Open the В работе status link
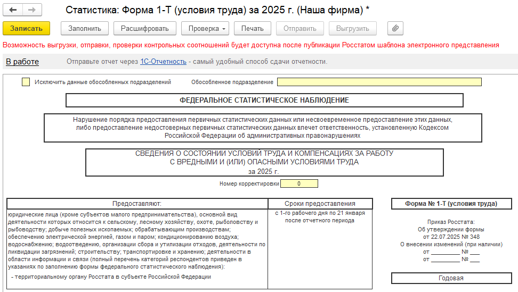518x292 pixels. pyautogui.click(x=22, y=62)
